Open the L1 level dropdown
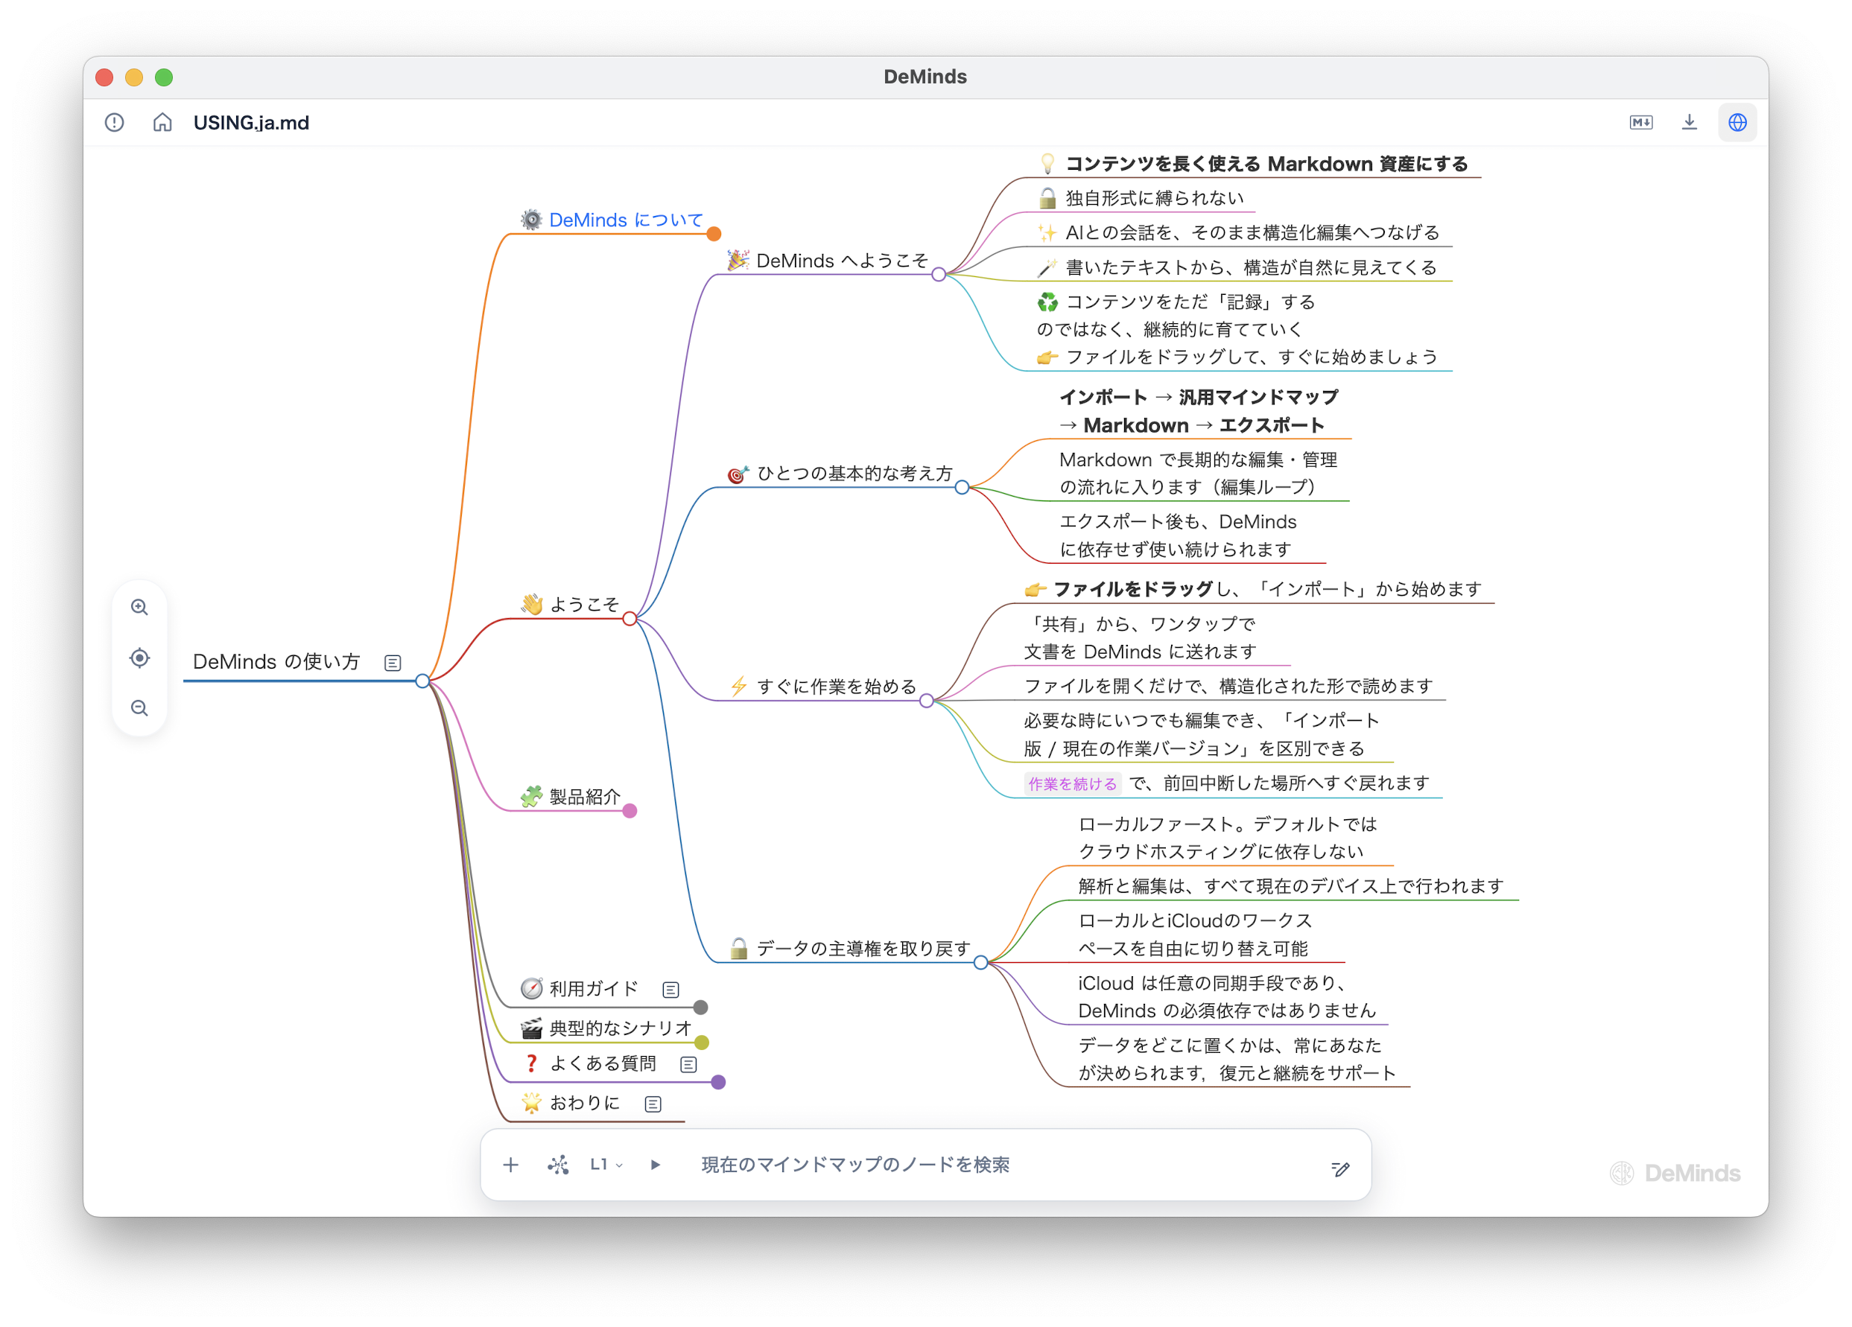The height and width of the screenshot is (1327, 1852). point(606,1165)
